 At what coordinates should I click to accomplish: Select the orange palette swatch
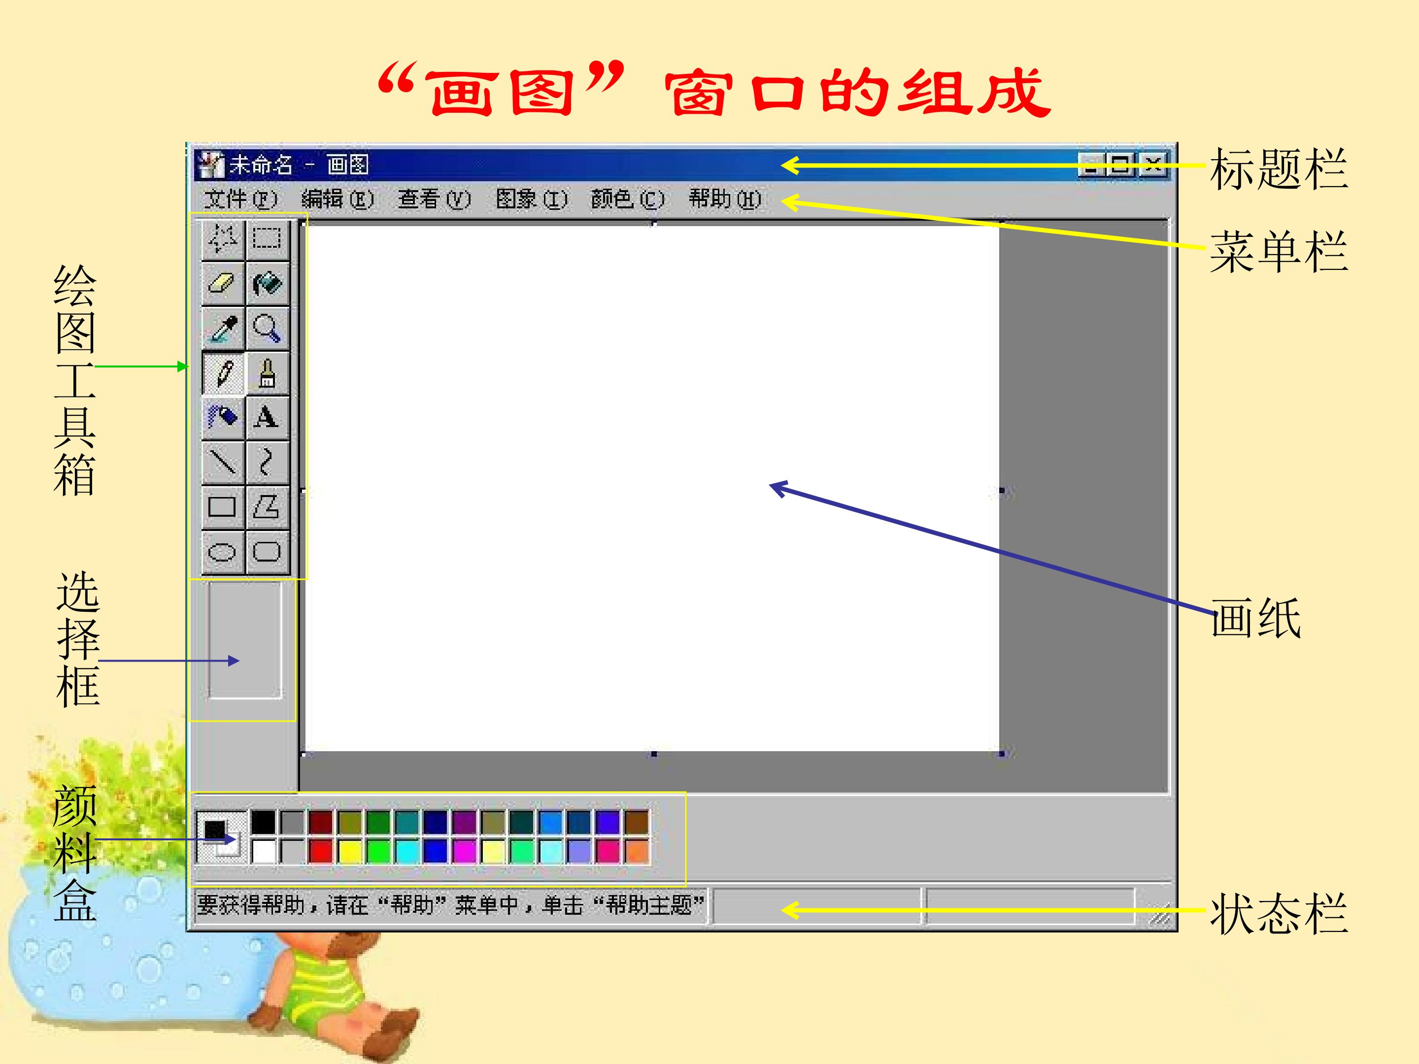[637, 851]
